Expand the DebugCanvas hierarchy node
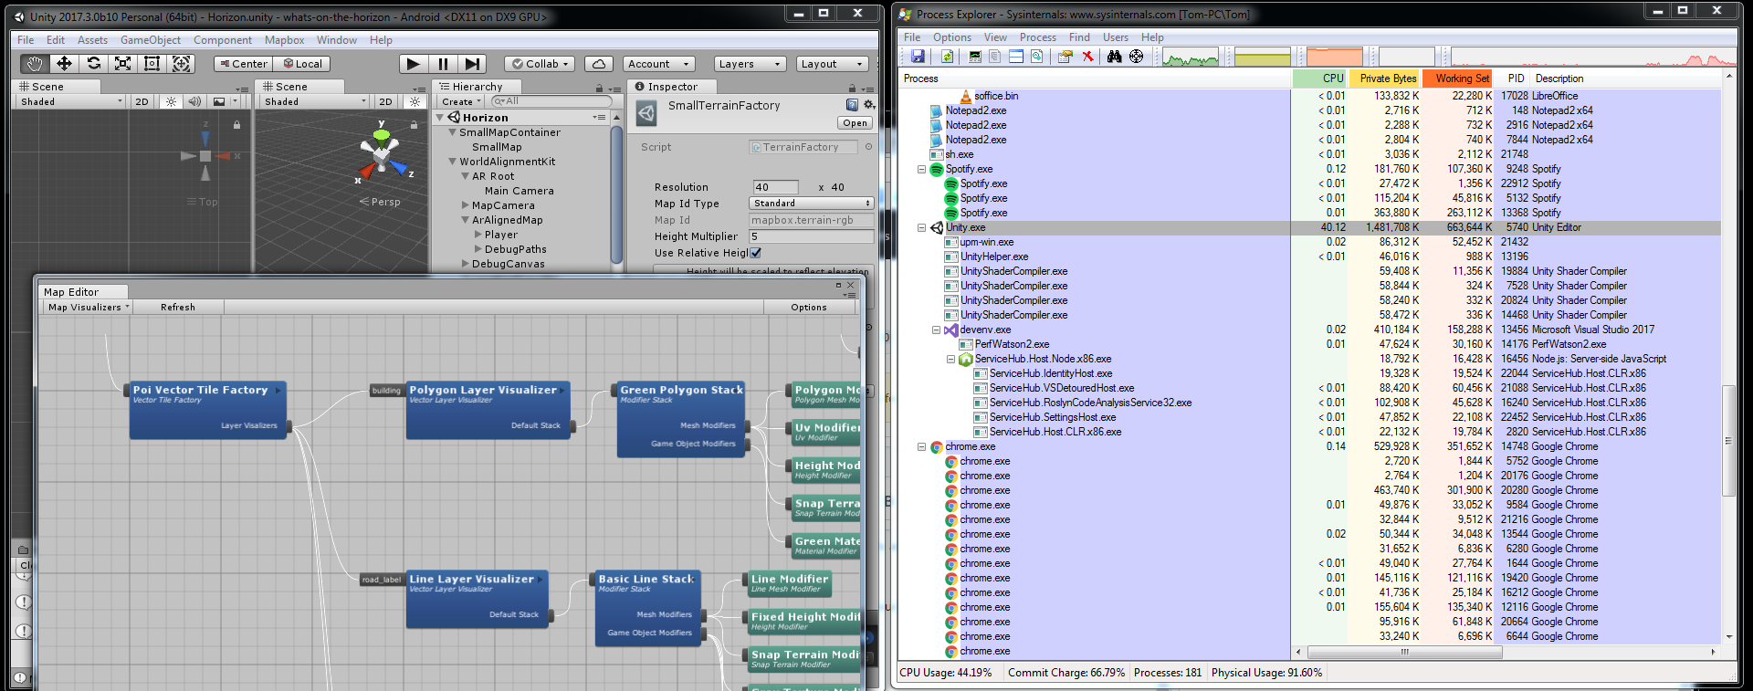Screen dimensions: 1753x691 click(x=465, y=264)
